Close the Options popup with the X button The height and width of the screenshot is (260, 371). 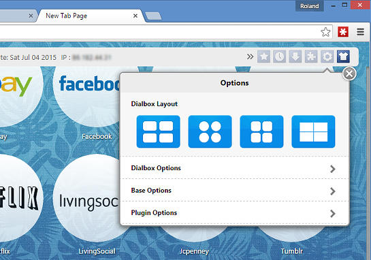(349, 74)
